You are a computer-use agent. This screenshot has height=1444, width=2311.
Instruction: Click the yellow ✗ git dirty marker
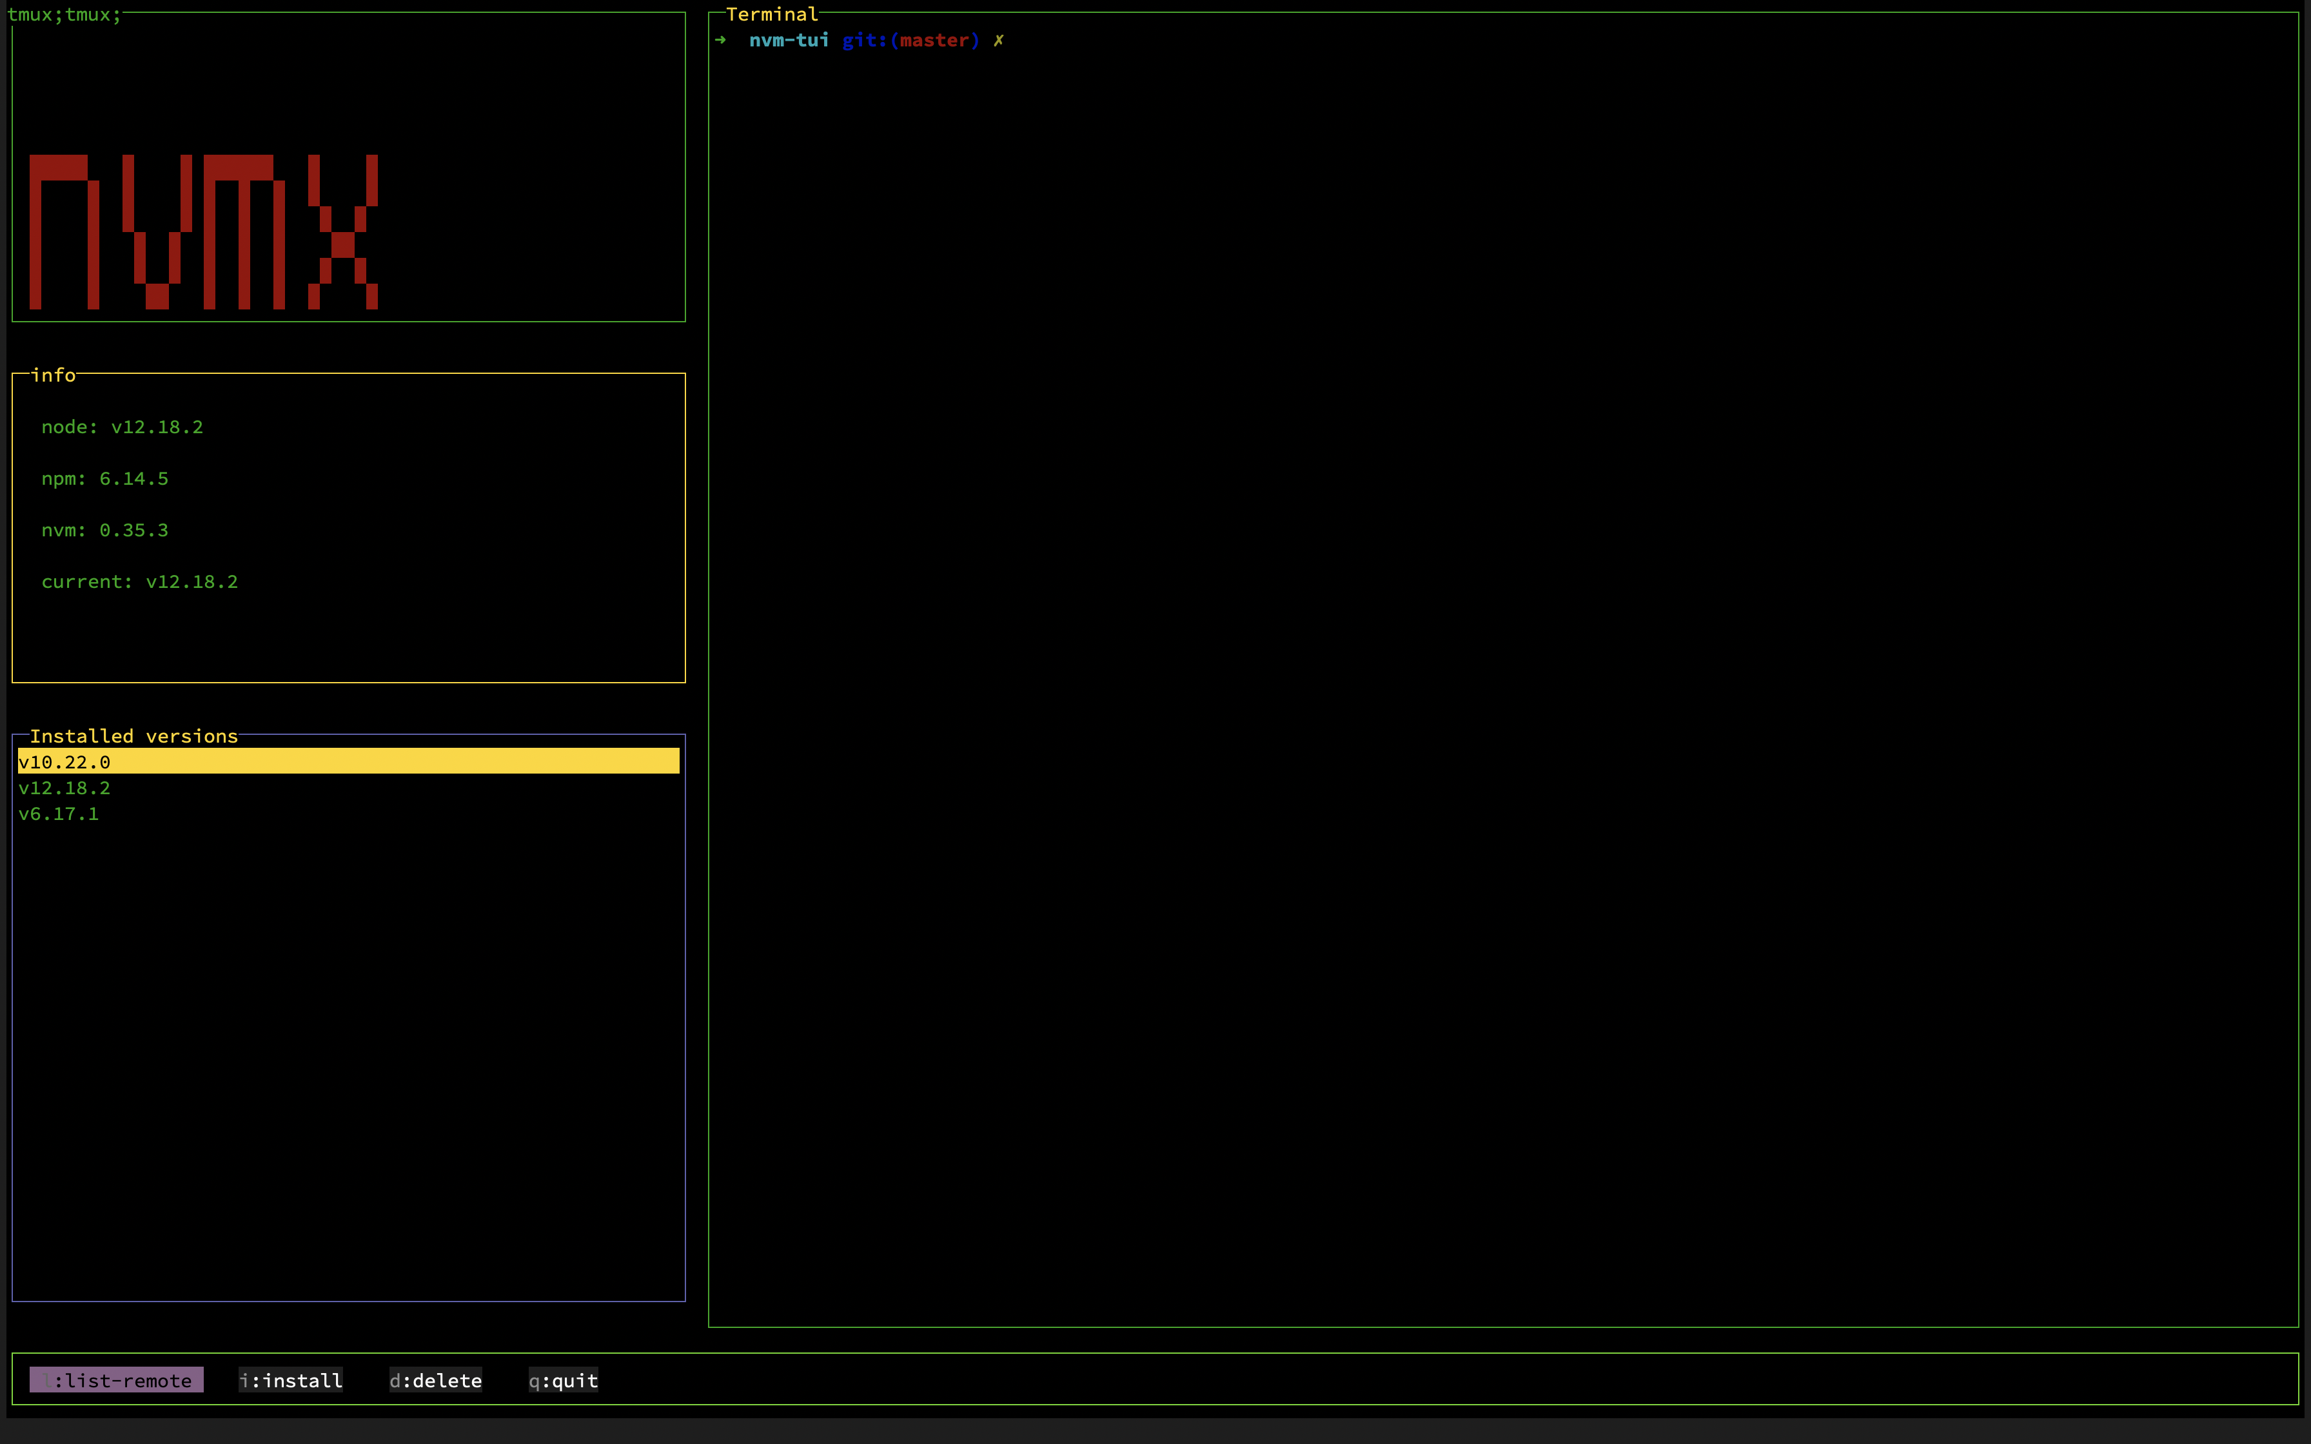tap(998, 40)
